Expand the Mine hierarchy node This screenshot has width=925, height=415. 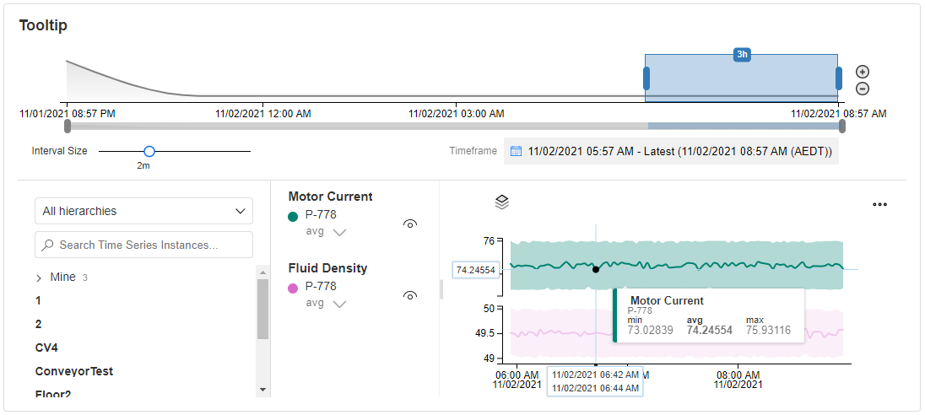coord(39,278)
